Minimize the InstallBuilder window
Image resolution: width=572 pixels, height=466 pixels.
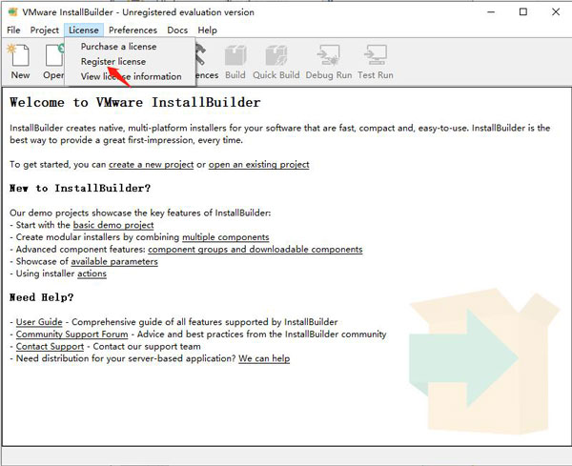(491, 12)
